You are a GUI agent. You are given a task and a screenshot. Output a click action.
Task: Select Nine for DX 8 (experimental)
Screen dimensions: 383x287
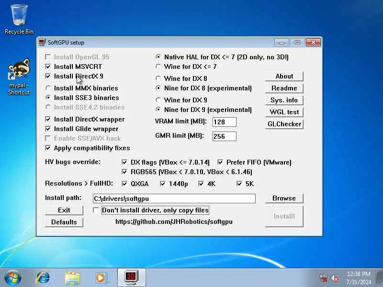tap(158, 88)
